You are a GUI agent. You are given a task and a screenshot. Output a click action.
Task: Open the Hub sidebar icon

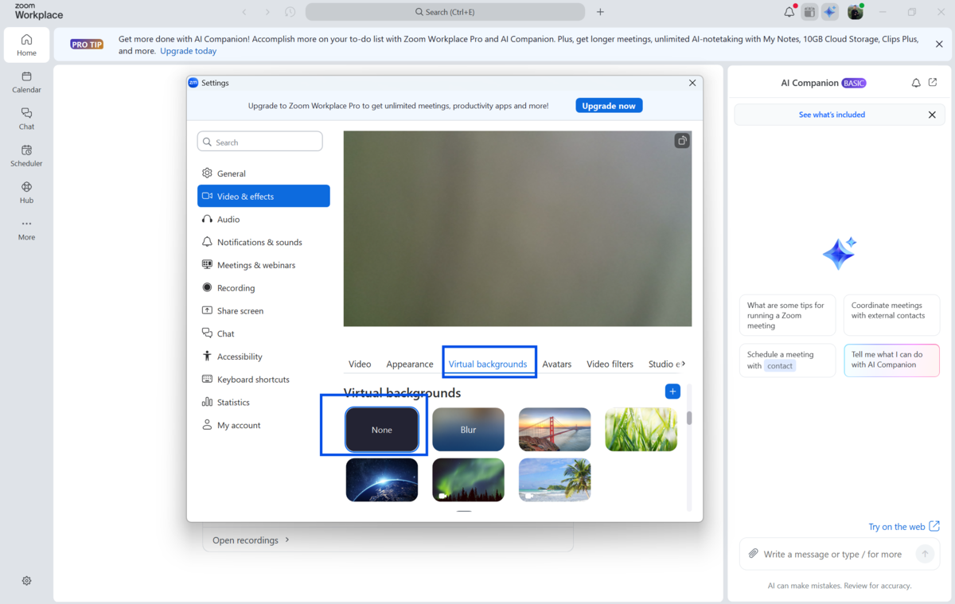pos(26,193)
